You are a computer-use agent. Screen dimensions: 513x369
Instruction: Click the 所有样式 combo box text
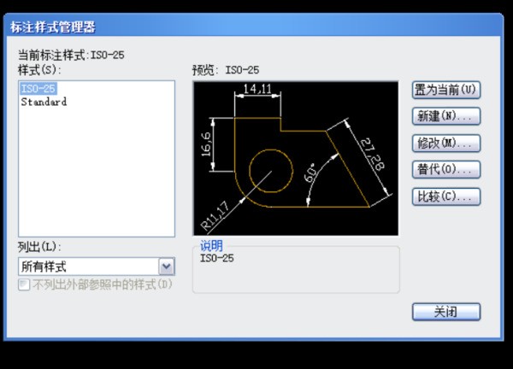click(85, 267)
